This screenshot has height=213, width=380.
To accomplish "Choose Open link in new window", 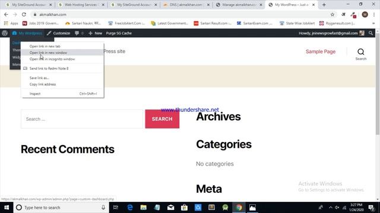I will pyautogui.click(x=62, y=53).
